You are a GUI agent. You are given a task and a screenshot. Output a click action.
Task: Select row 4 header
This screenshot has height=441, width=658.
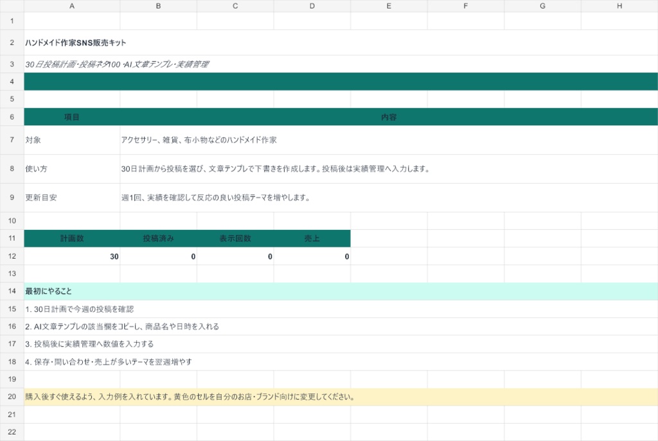tap(12, 82)
